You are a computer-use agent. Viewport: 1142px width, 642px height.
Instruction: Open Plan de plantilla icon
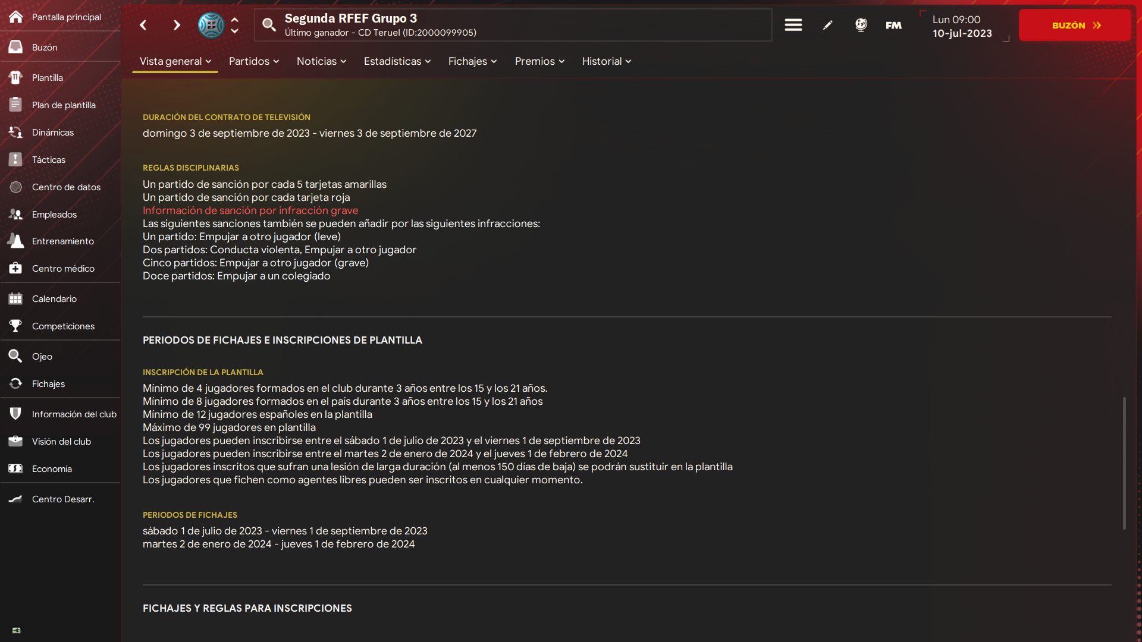[x=16, y=105]
